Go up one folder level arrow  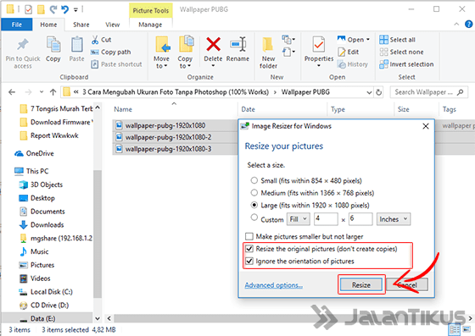(53, 92)
